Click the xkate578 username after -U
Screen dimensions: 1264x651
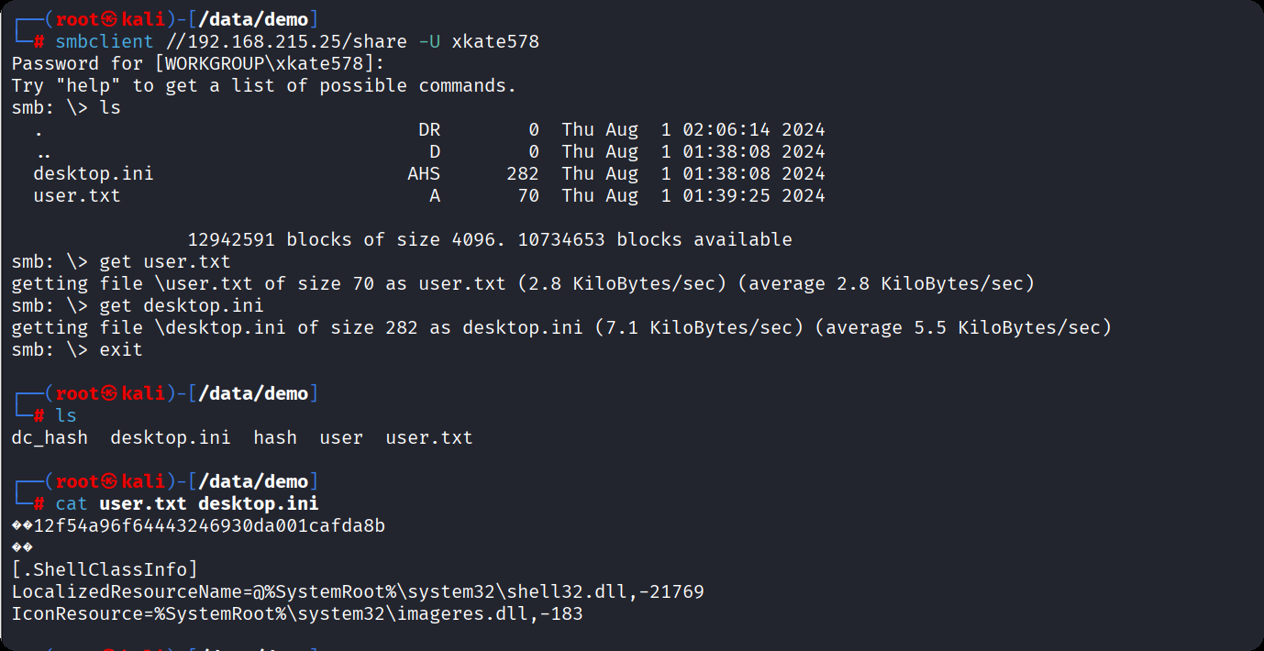(495, 41)
